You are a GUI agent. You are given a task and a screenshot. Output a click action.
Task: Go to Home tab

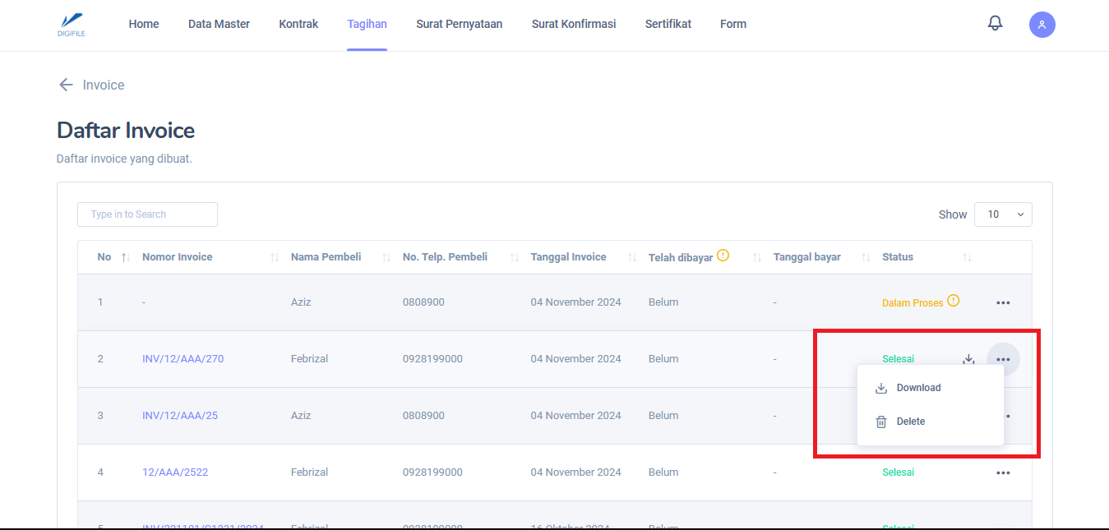(144, 24)
